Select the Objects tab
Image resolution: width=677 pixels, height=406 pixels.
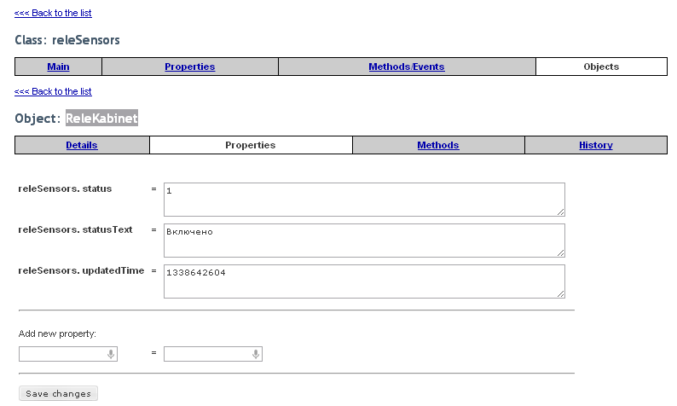coord(601,67)
